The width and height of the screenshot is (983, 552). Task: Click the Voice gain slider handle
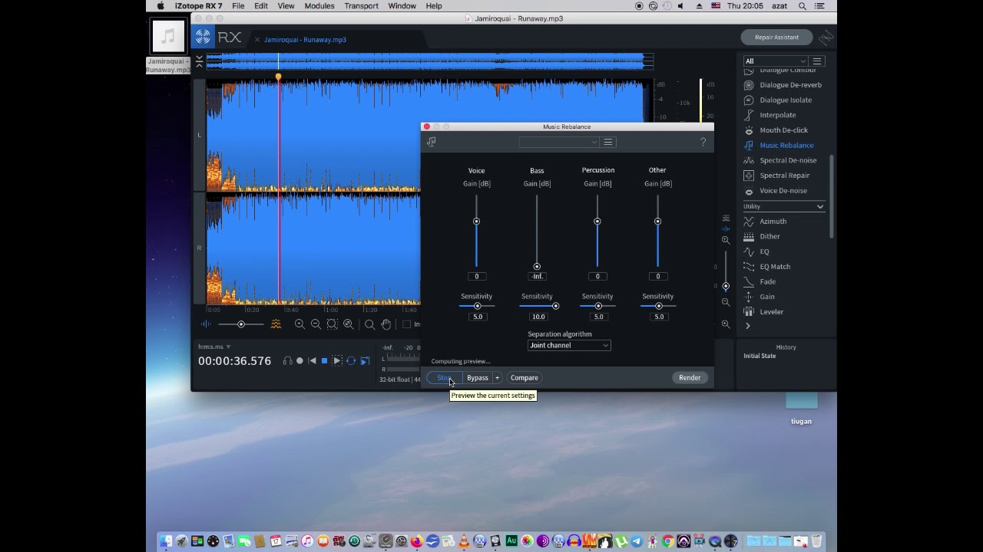[x=476, y=222]
